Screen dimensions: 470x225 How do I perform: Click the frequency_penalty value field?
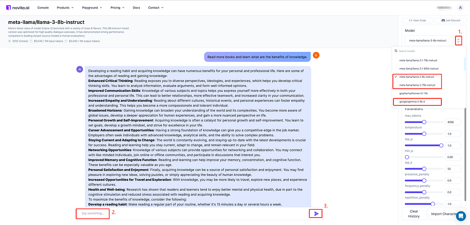pyautogui.click(x=453, y=192)
